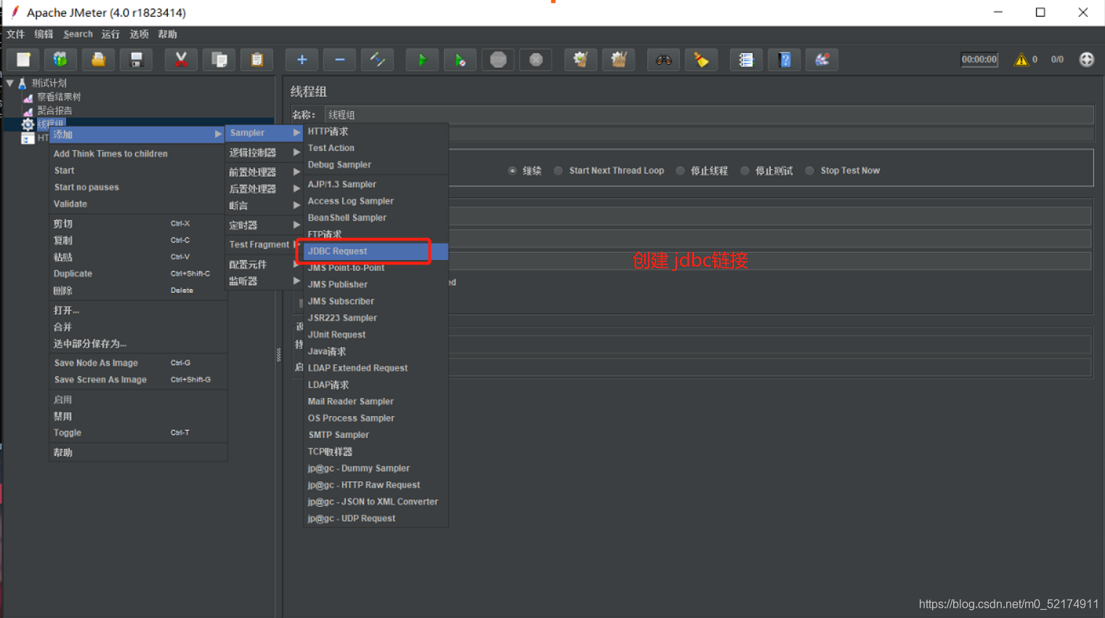Choose JSR223 Sampler entry

376,318
